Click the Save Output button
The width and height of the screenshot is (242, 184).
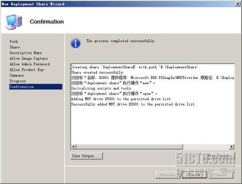pyautogui.click(x=86, y=156)
